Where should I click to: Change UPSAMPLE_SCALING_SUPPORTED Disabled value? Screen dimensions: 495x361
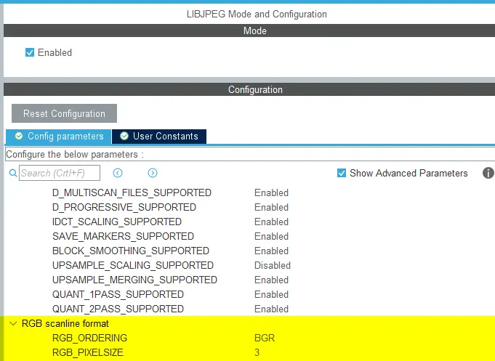point(273,265)
